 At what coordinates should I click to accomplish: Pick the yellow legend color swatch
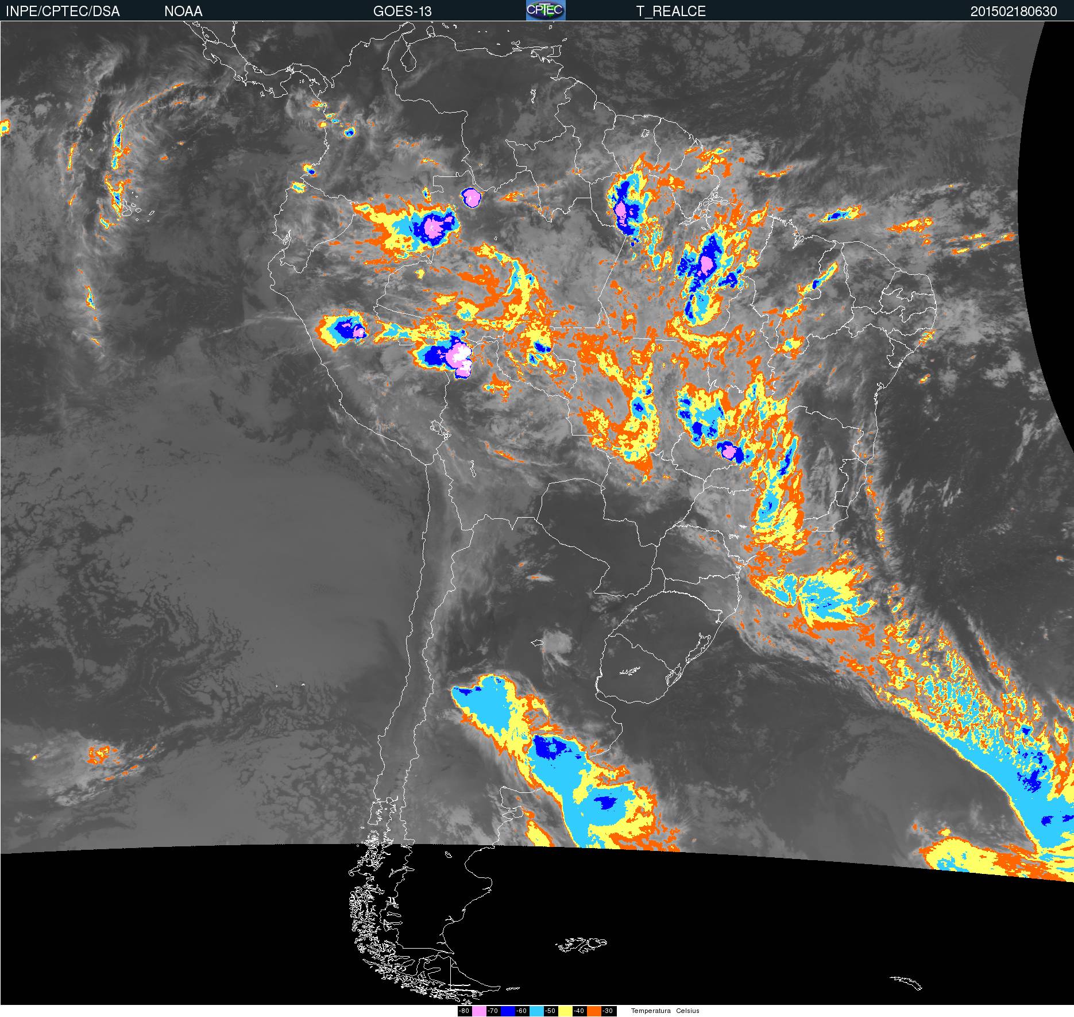pos(565,1011)
